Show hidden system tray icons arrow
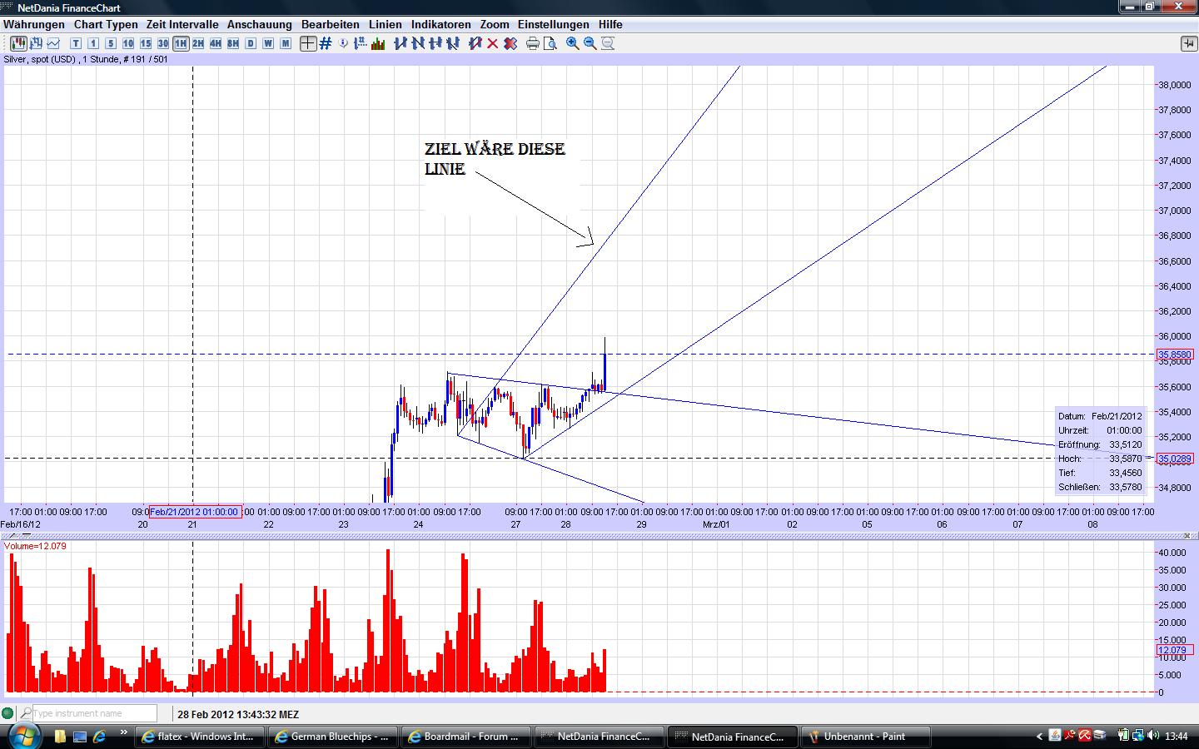Screen dimensions: 1199x749 coord(1039,737)
